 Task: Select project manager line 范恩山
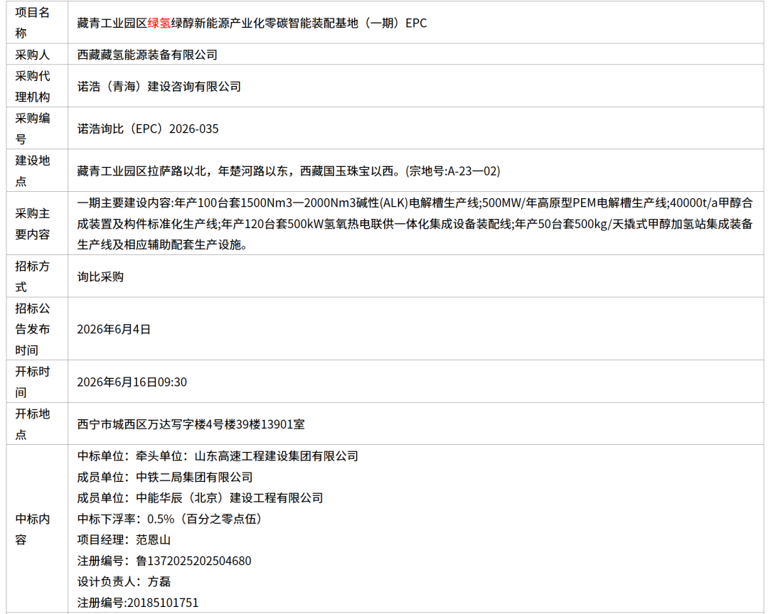click(124, 540)
